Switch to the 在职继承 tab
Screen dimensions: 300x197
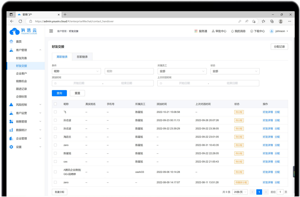point(82,57)
